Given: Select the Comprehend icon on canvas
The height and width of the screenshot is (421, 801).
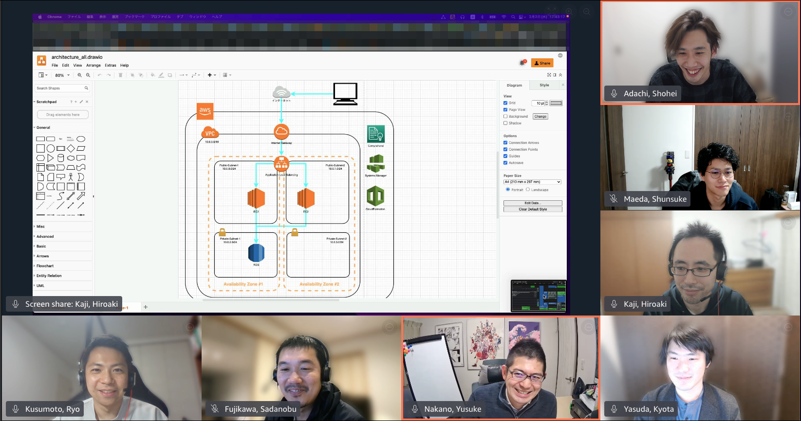Looking at the screenshot, I should [x=376, y=134].
